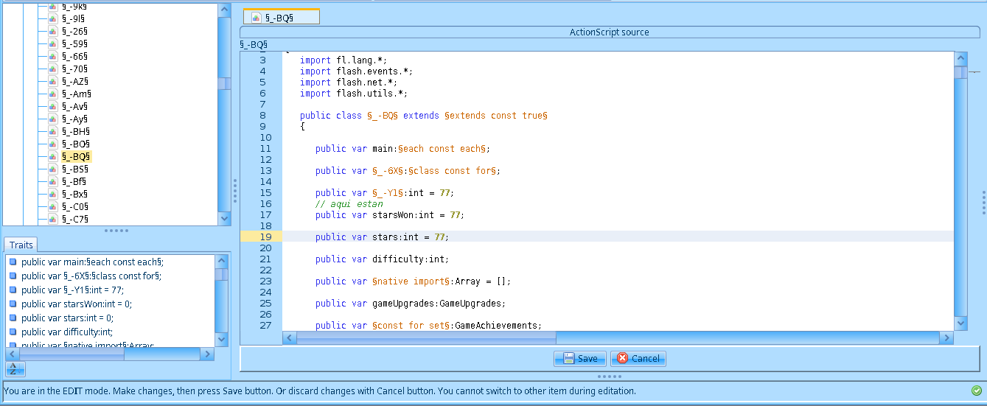
Task: Click the red X icon on Cancel
Action: [x=622, y=359]
